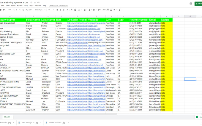Click 'Last edit was seconds ago' link
The height and width of the screenshot is (126, 202).
coord(58,6)
